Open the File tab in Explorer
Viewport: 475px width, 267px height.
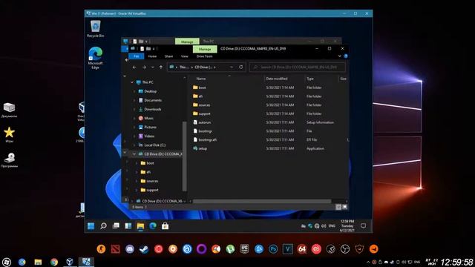[137, 56]
